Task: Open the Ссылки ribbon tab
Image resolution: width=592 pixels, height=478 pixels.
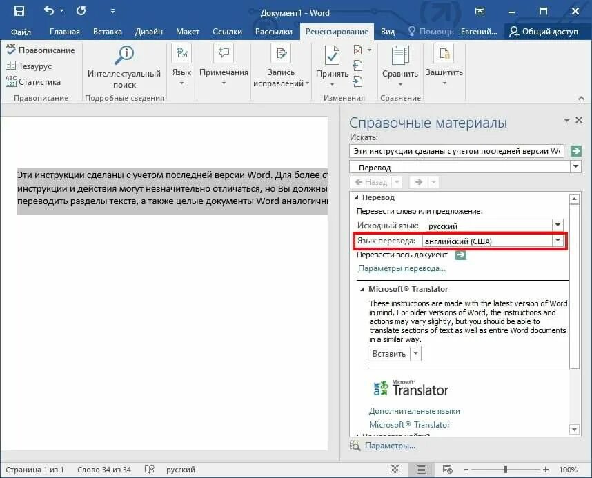Action: [228, 31]
